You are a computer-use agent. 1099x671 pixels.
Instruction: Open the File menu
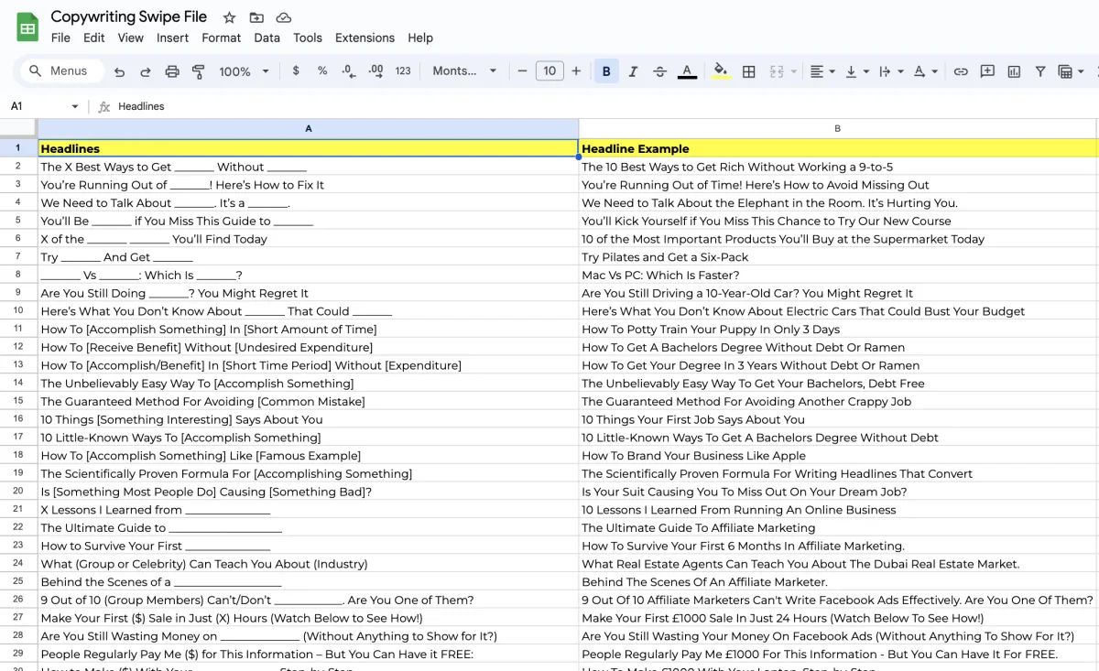pos(60,38)
